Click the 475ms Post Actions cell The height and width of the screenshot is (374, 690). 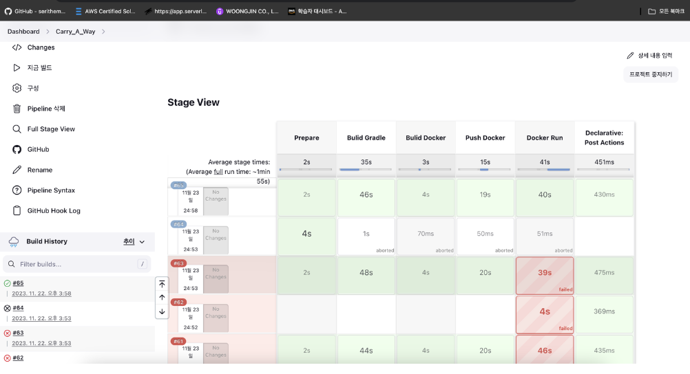(604, 276)
